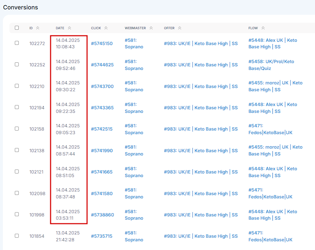
Task: Click the WEBMASTER column header label
Action: click(x=135, y=28)
